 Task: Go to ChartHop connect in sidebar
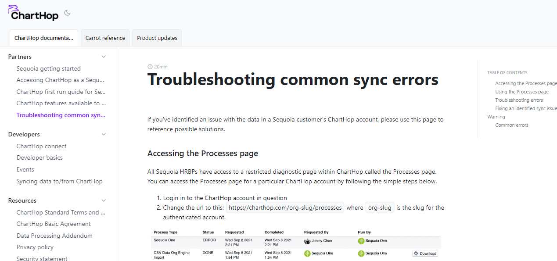coord(42,146)
